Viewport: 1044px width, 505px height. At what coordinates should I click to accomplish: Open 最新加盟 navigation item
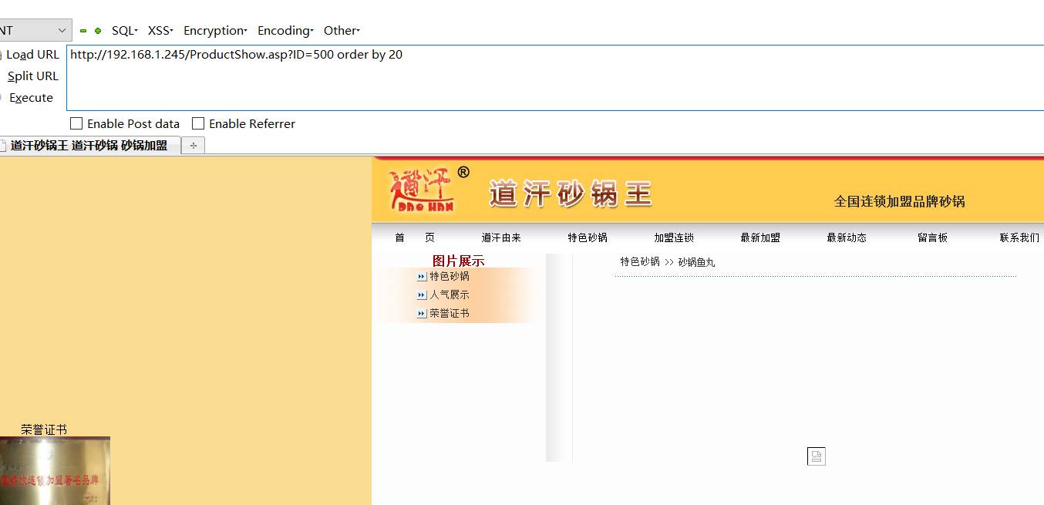pos(760,237)
